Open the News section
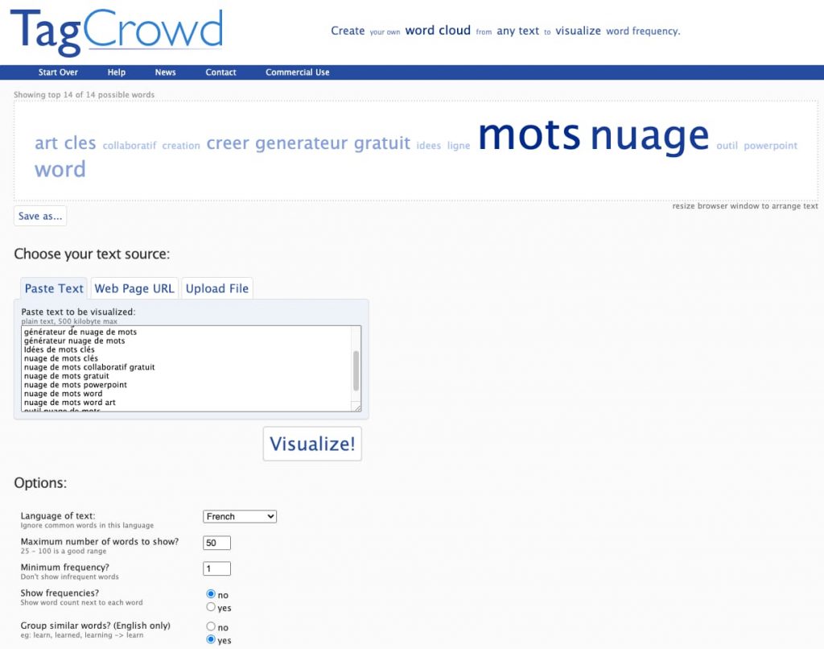Viewport: 824px width, 649px height. click(x=165, y=72)
